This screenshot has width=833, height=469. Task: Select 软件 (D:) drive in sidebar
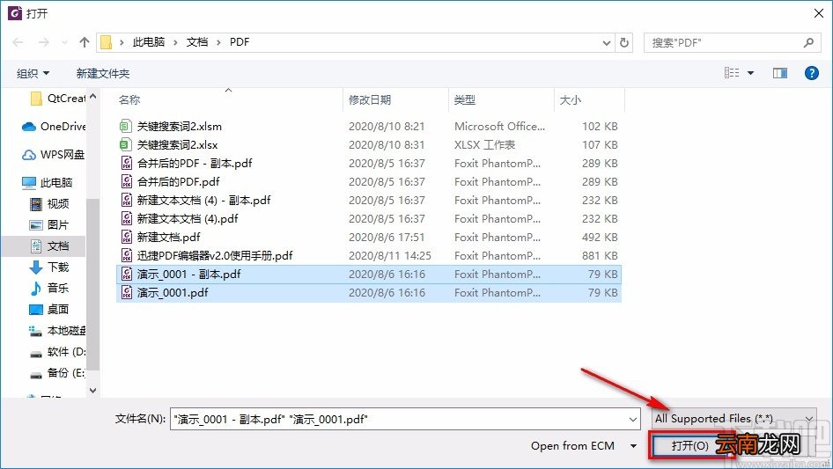[x=57, y=352]
